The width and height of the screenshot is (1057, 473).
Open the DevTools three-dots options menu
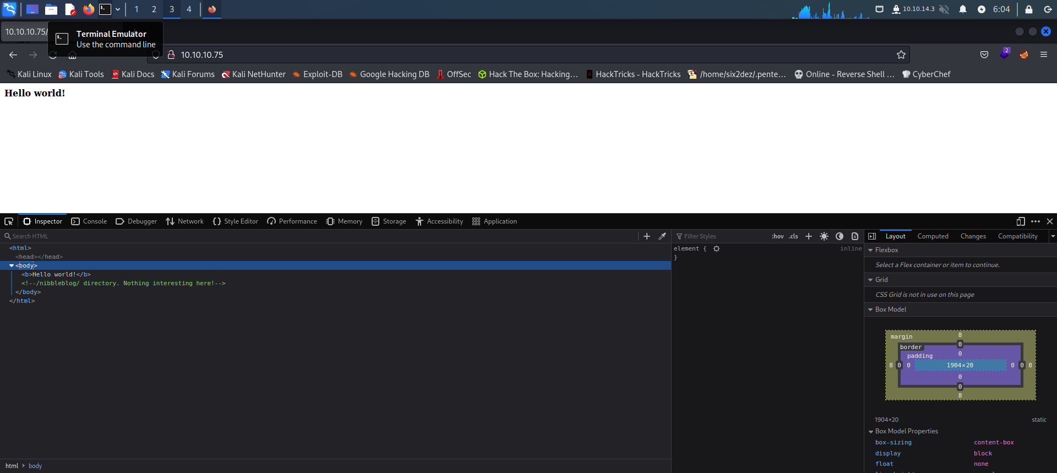click(x=1036, y=221)
